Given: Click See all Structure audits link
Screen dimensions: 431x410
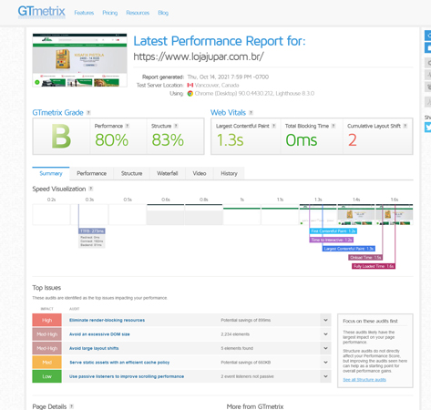Looking at the screenshot, I should tap(364, 380).
